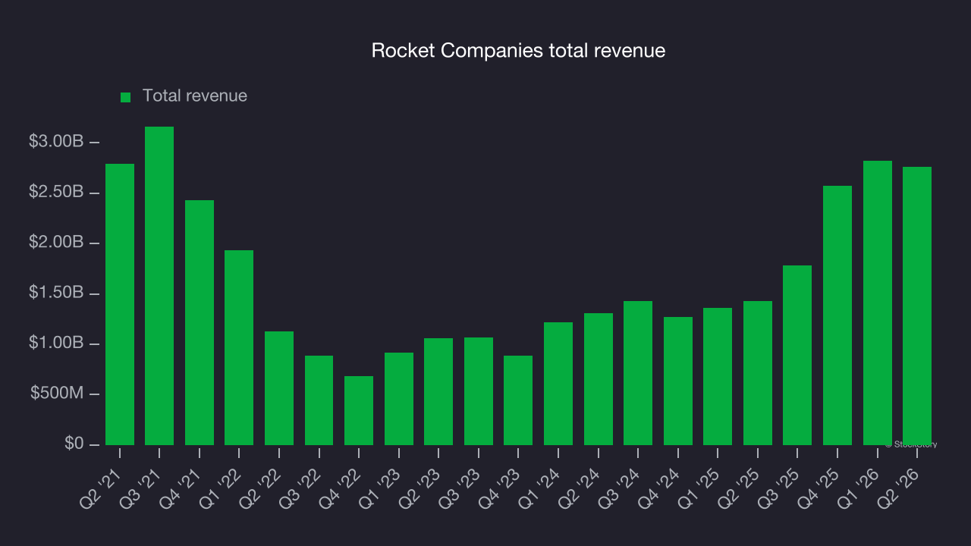The image size is (971, 546).
Task: Click the Q1 '25 revenue bar
Action: click(718, 376)
